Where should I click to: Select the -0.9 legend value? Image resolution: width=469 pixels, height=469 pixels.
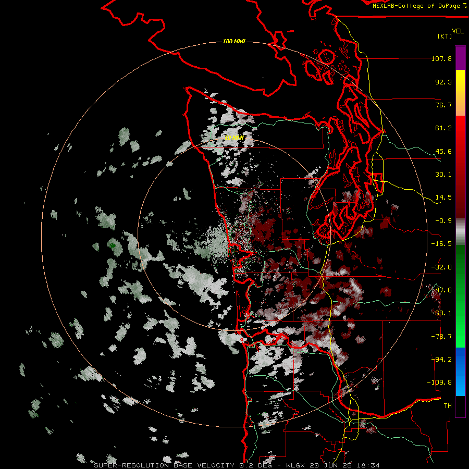pos(443,221)
